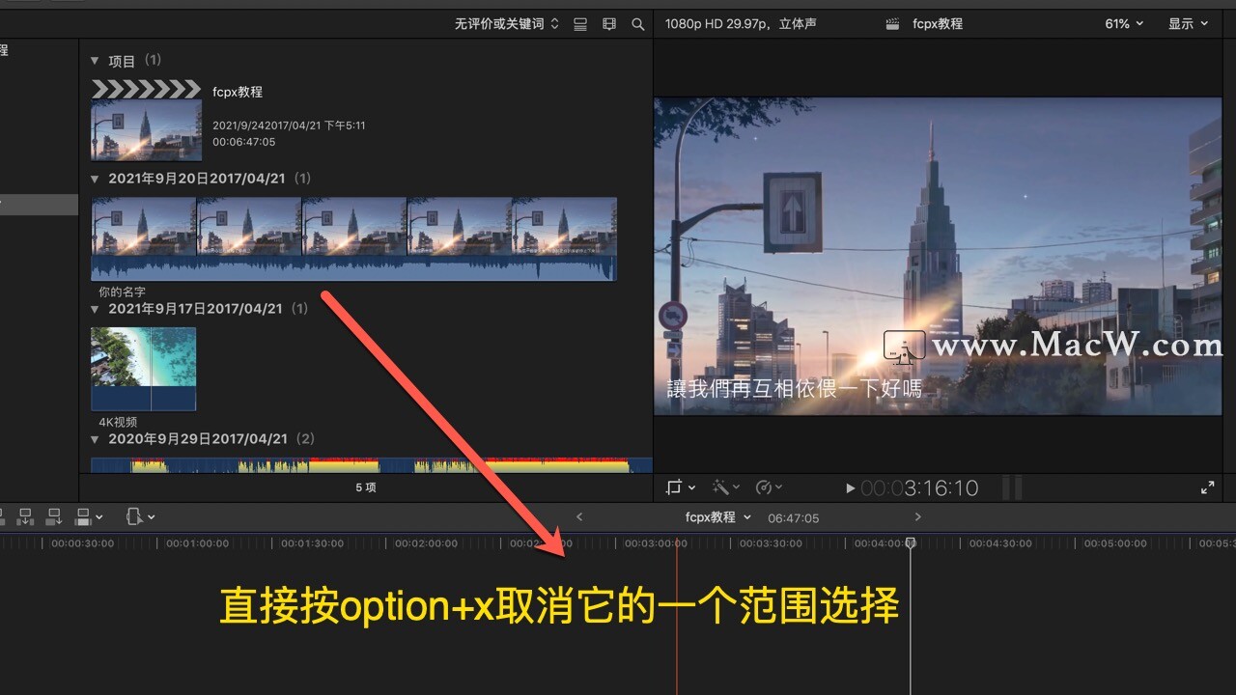Click the 你的名字 clip label

(x=122, y=292)
